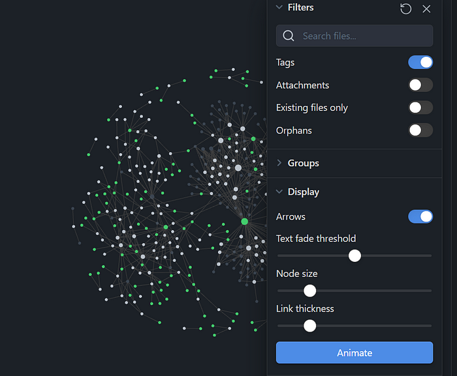
Task: Close the graph settings panel
Action: coord(426,8)
